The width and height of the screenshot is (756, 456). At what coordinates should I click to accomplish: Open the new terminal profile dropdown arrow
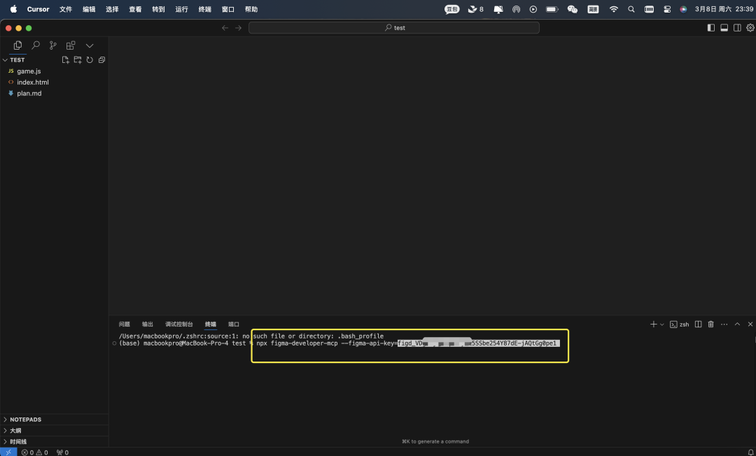[x=662, y=325]
